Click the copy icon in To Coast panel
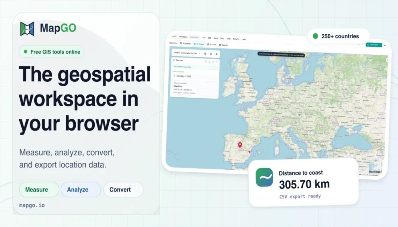The height and width of the screenshot is (227, 398). [x=206, y=61]
